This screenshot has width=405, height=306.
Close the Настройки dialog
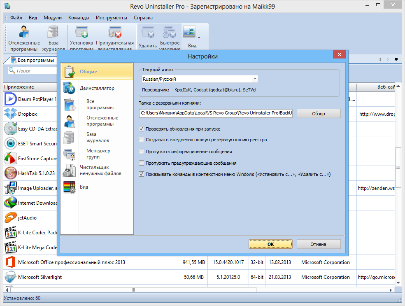point(340,54)
